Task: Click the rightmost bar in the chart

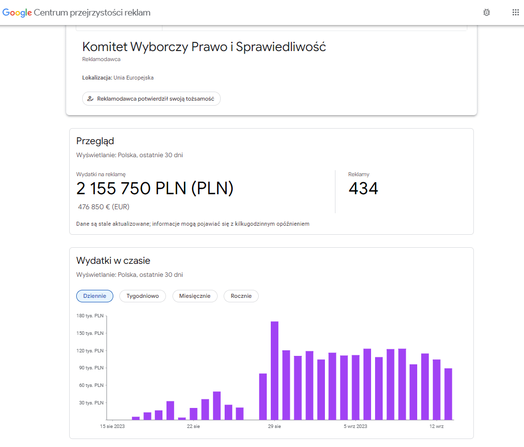Action: tap(448, 394)
